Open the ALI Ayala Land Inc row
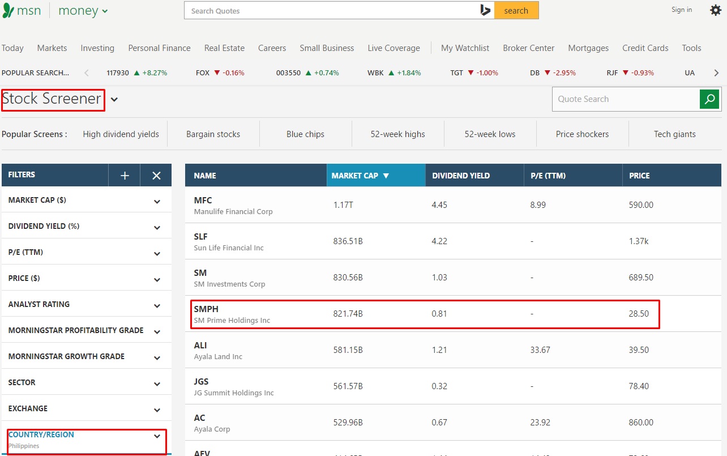 [x=453, y=350]
